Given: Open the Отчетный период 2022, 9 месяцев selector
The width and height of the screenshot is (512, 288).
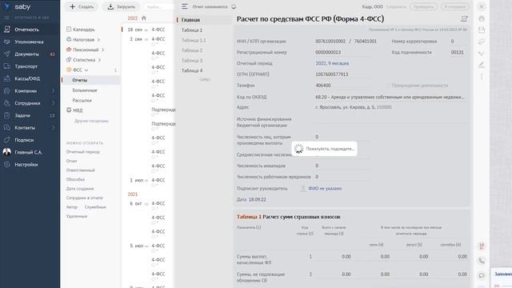Looking at the screenshot, I should tap(332, 63).
